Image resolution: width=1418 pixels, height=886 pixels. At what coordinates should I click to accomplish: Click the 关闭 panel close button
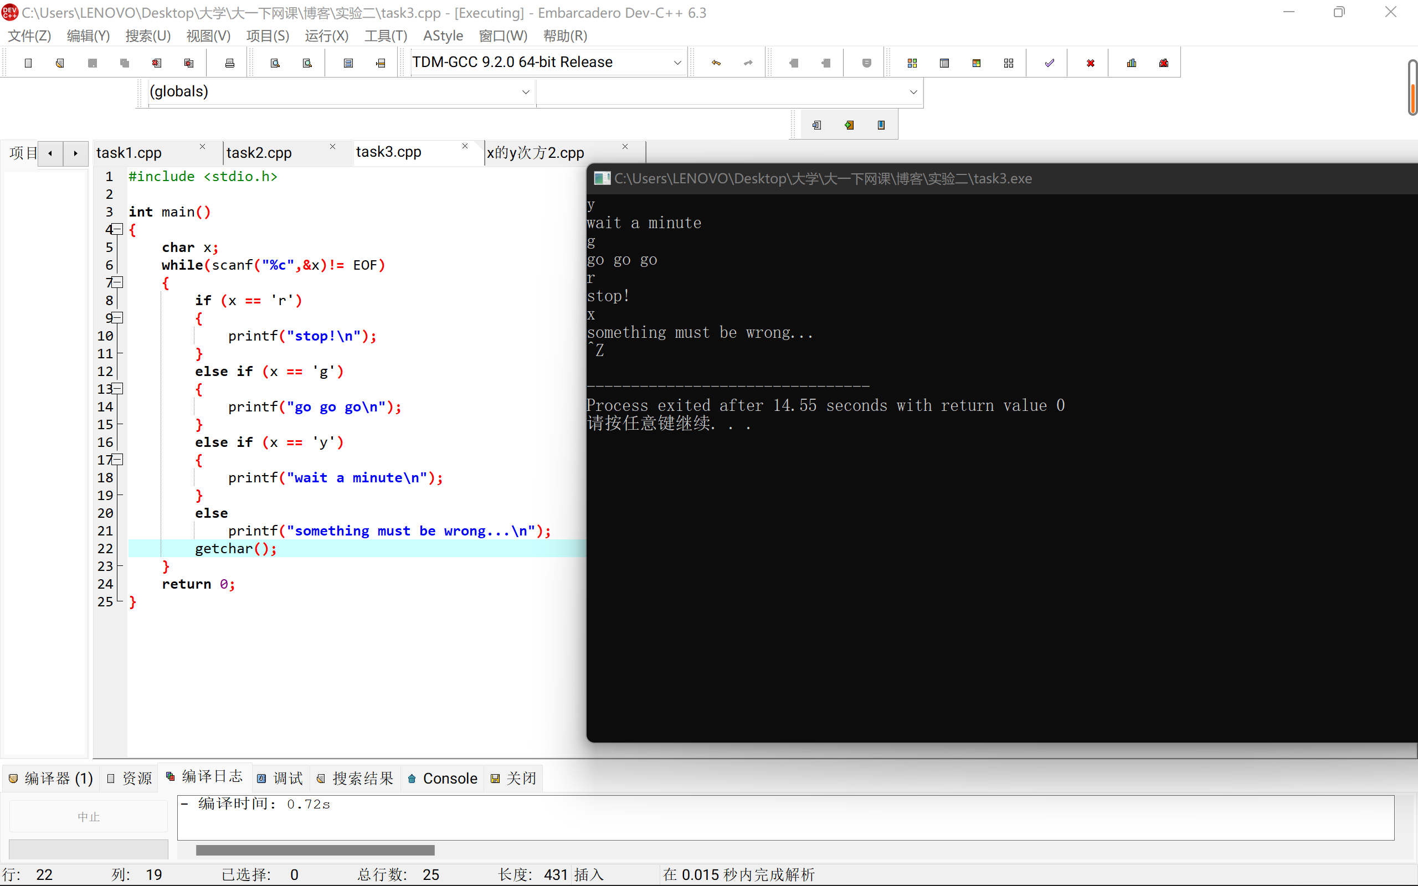pyautogui.click(x=513, y=778)
